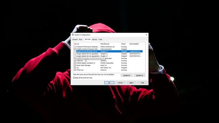Screen dimensions: 219x123
Task: Open Help from the dialog
Action: (x=142, y=83)
